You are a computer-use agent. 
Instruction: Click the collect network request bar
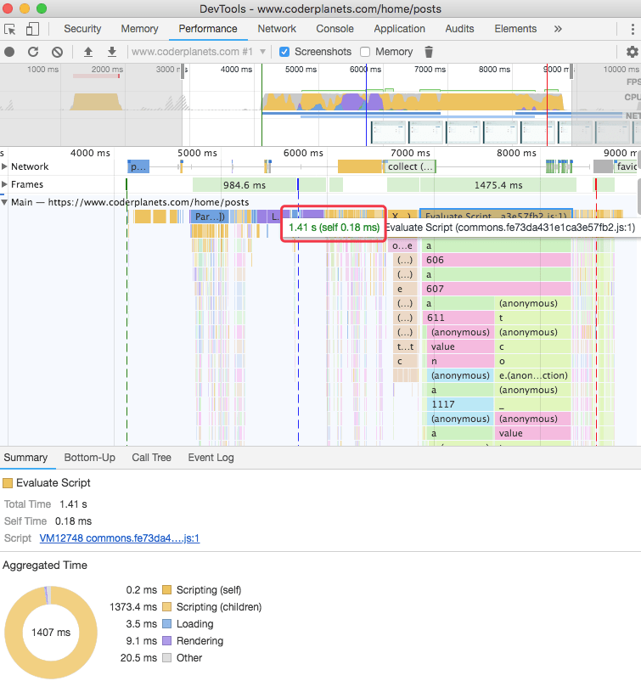click(x=410, y=166)
